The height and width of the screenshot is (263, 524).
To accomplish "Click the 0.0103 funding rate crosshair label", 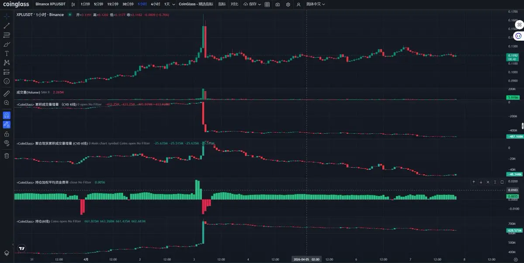I will pyautogui.click(x=512, y=190).
